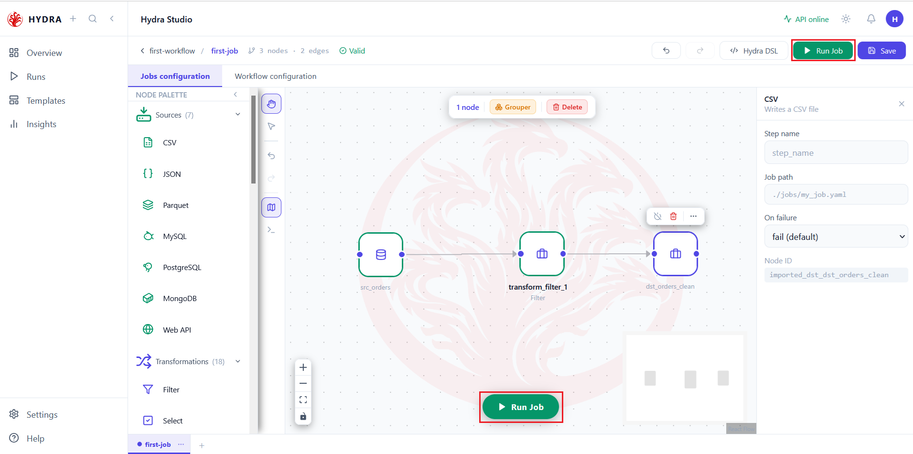Open search with magnifier icon

point(93,19)
